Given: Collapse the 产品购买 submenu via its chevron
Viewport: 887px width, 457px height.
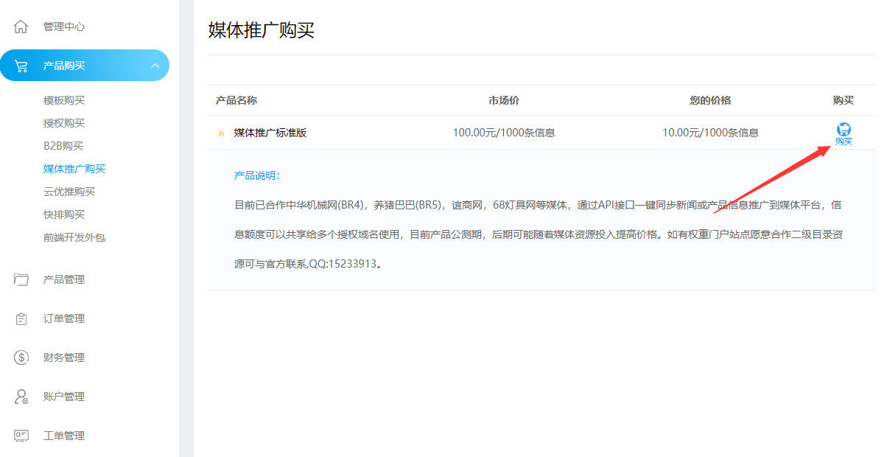Looking at the screenshot, I should pos(155,65).
